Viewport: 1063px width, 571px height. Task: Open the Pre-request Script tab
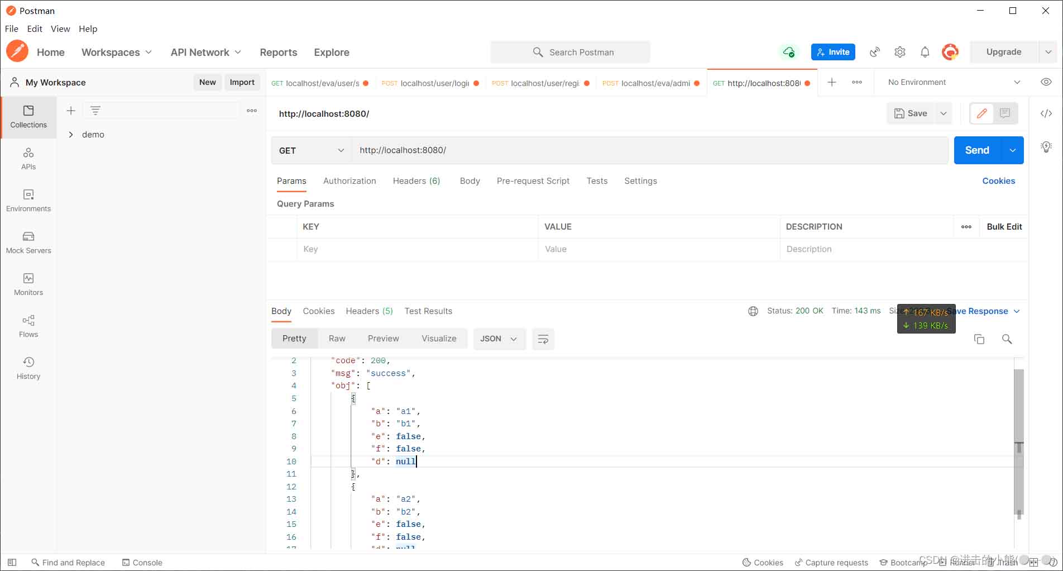coord(533,181)
